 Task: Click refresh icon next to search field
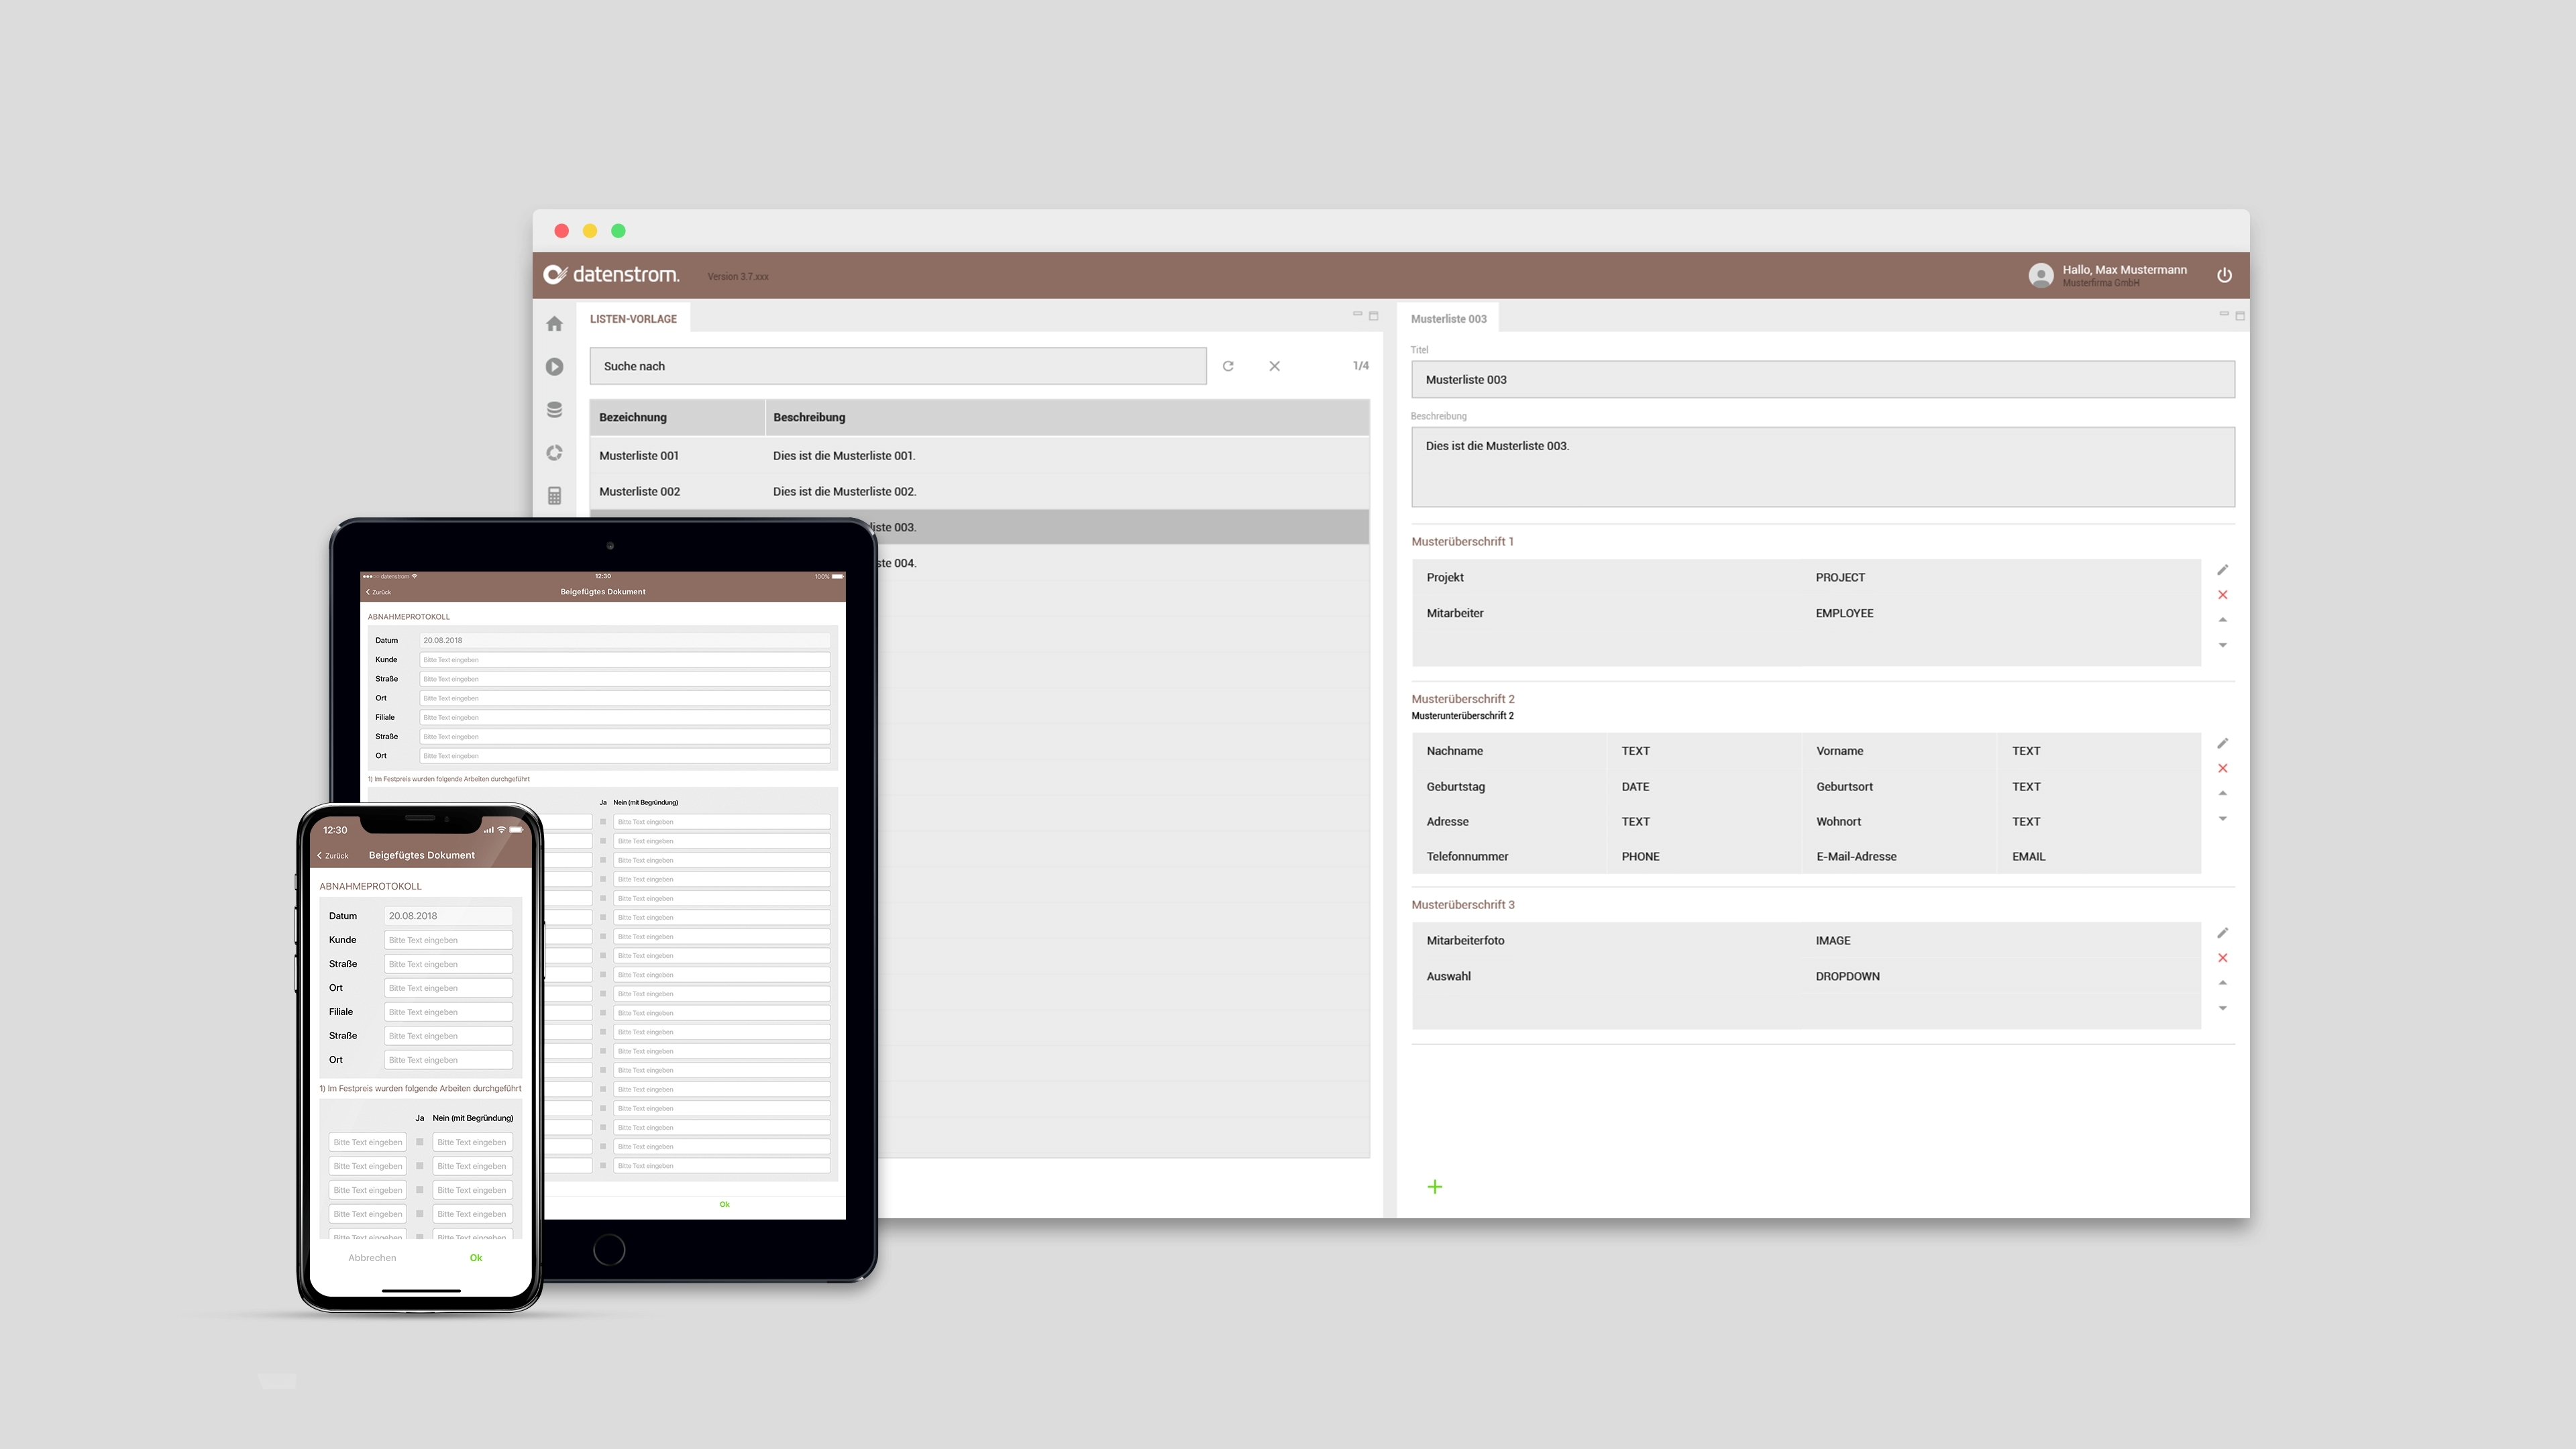point(1228,366)
